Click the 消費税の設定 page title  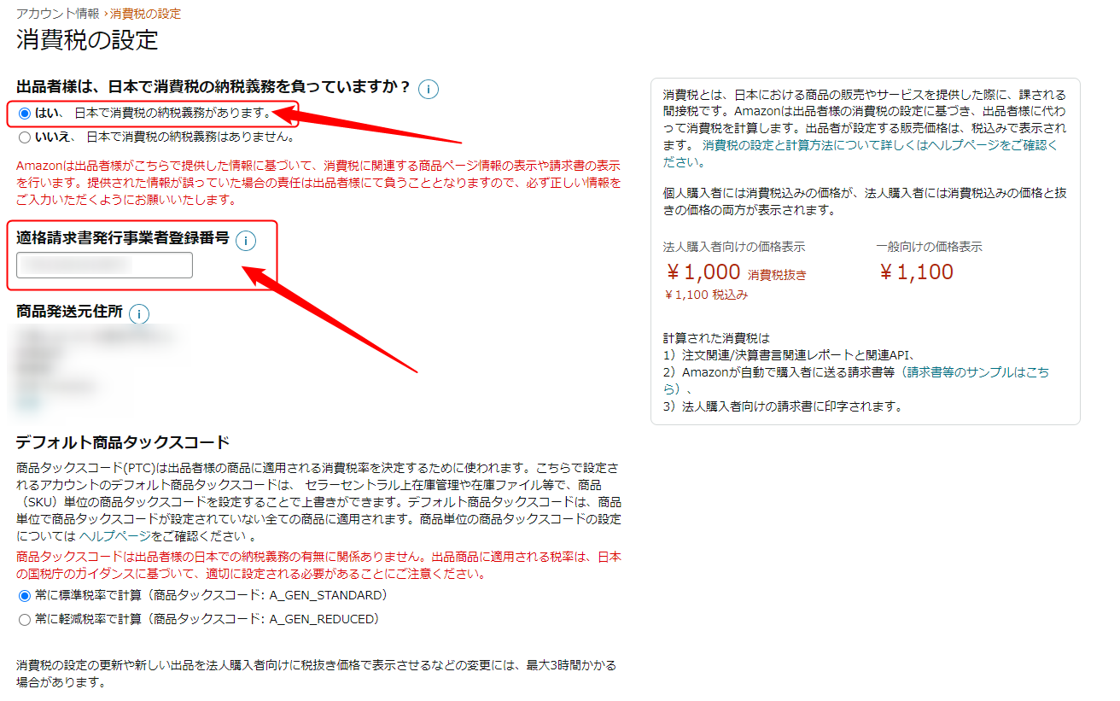(x=87, y=40)
